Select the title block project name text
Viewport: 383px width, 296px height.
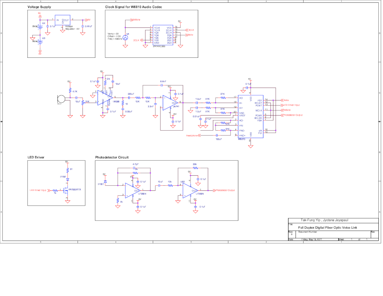(327, 227)
